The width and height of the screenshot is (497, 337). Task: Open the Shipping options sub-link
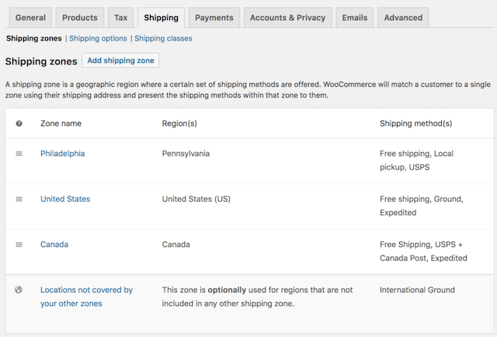[98, 38]
